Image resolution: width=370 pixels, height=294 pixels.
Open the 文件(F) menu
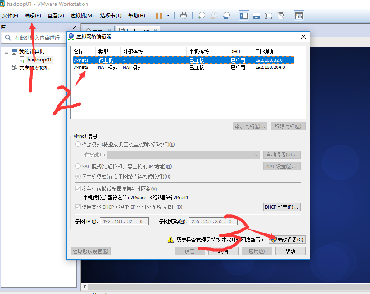[10, 16]
